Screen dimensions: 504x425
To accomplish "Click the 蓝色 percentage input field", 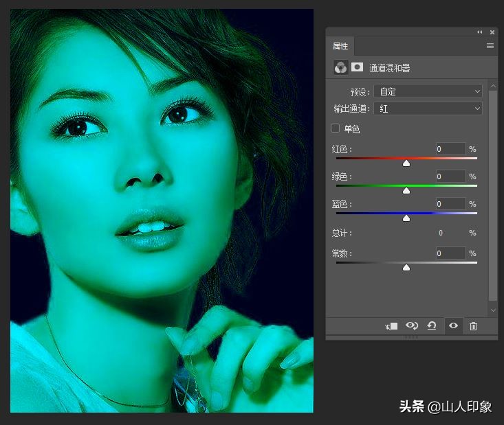I will pos(450,204).
